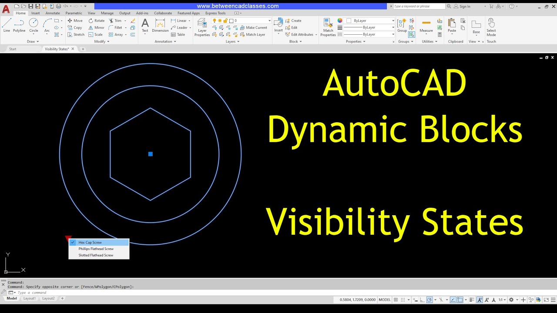Toggle drawing grid display in status bar

pyautogui.click(x=396, y=300)
